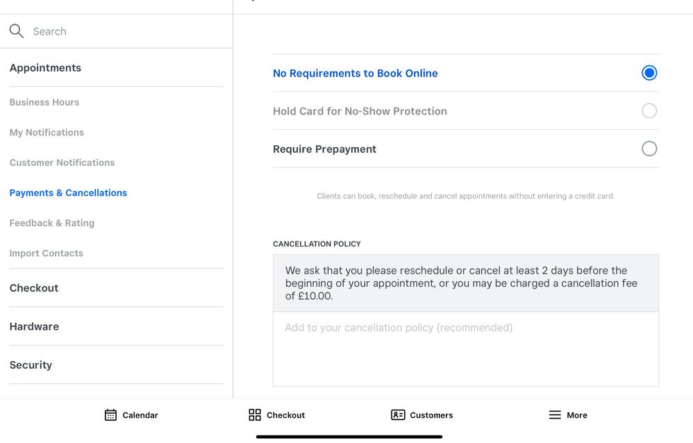The height and width of the screenshot is (443, 693).
Task: Focus the cancellation policy text box
Action: pos(465,349)
